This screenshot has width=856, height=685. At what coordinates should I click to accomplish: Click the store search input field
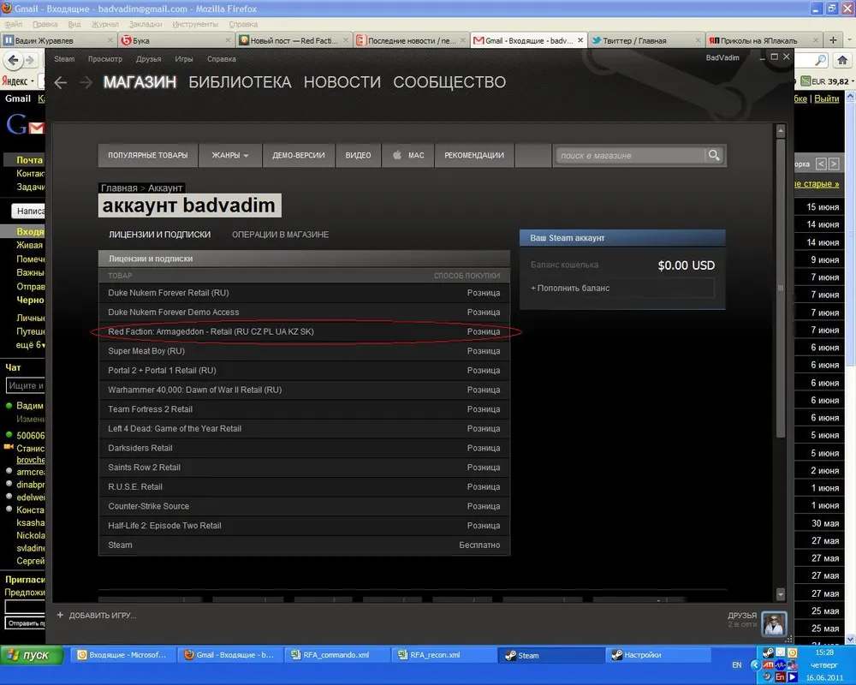[x=629, y=155]
